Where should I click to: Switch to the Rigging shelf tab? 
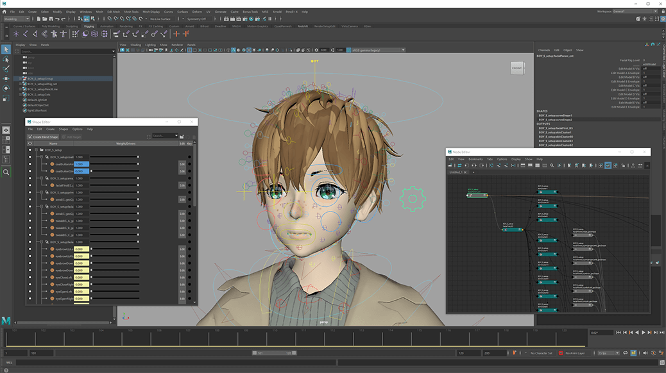(x=89, y=26)
